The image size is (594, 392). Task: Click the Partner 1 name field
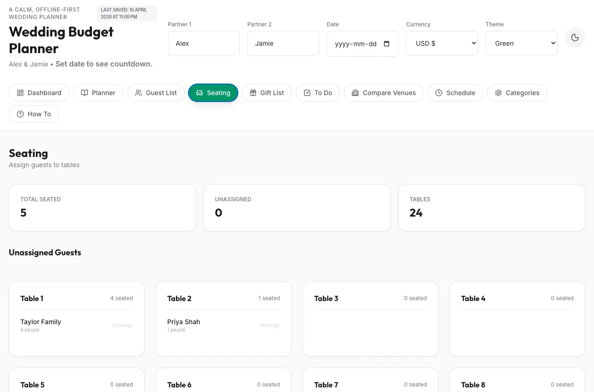(204, 43)
